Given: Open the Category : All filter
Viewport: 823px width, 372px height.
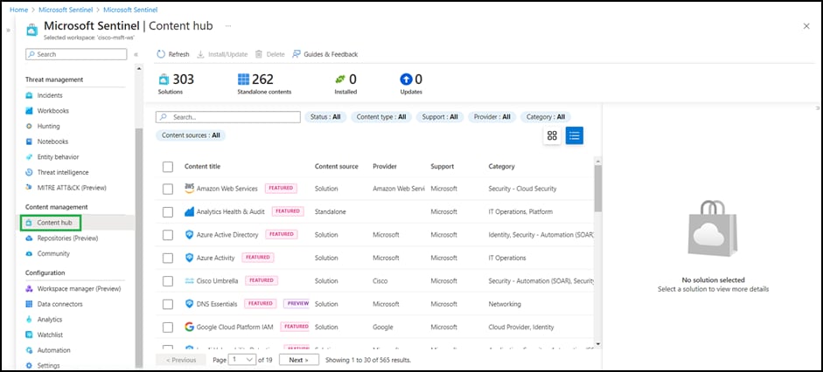Looking at the screenshot, I should click(546, 117).
